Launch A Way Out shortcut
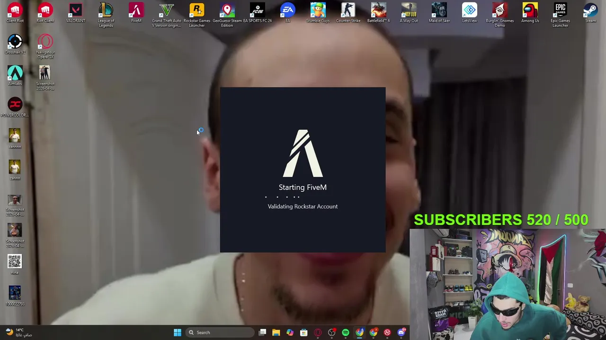Screen dimensions: 606x340 click(x=409, y=13)
